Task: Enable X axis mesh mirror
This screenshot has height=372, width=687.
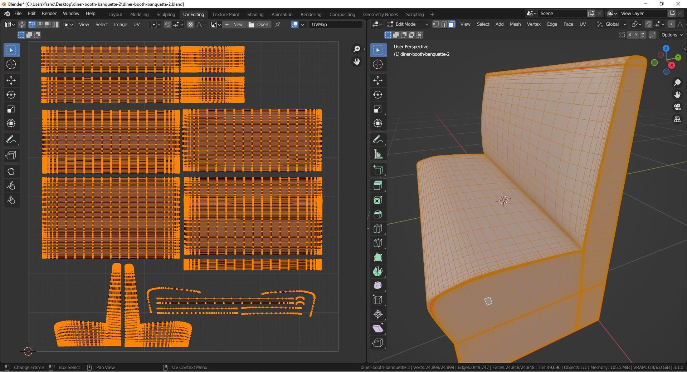Action: pyautogui.click(x=630, y=35)
